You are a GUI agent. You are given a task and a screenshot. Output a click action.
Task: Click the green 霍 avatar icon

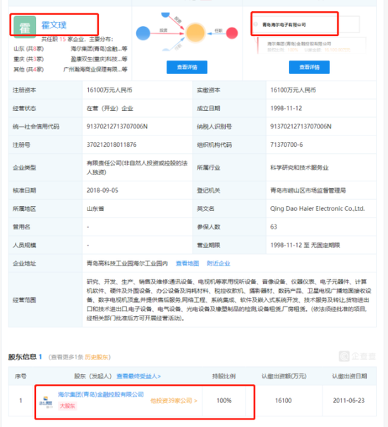click(25, 28)
